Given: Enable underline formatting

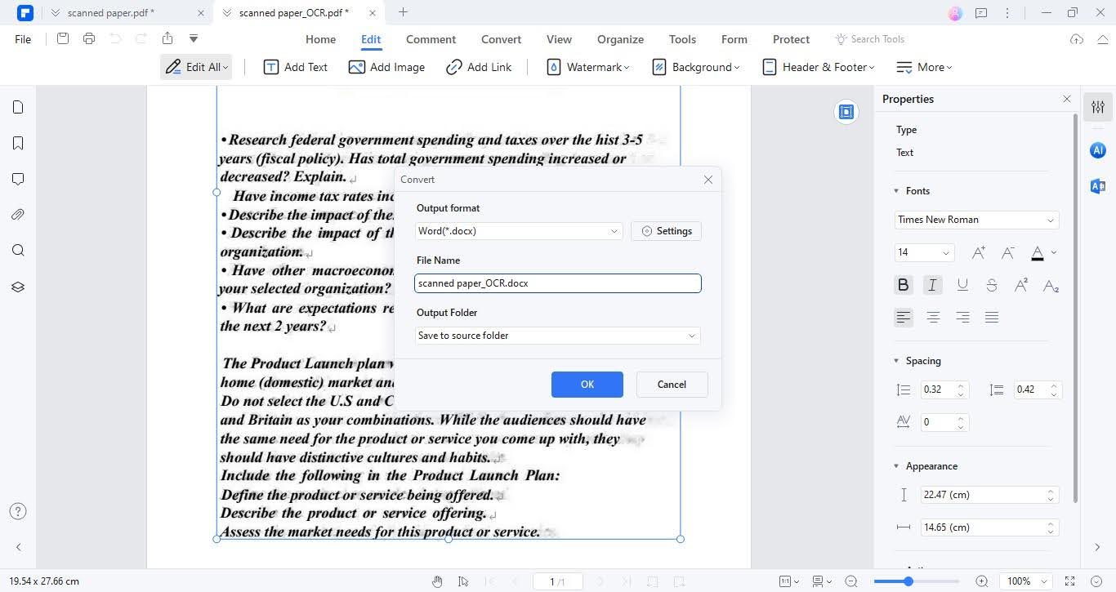Looking at the screenshot, I should click(962, 284).
